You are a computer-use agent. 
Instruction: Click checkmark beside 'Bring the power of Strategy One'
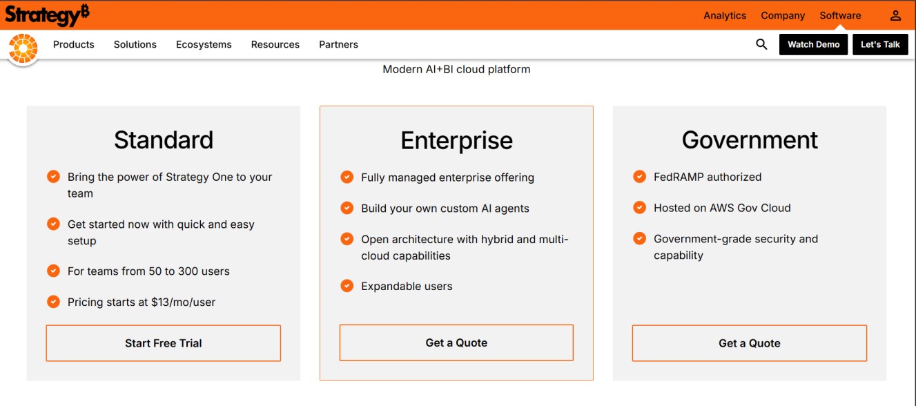(x=53, y=177)
